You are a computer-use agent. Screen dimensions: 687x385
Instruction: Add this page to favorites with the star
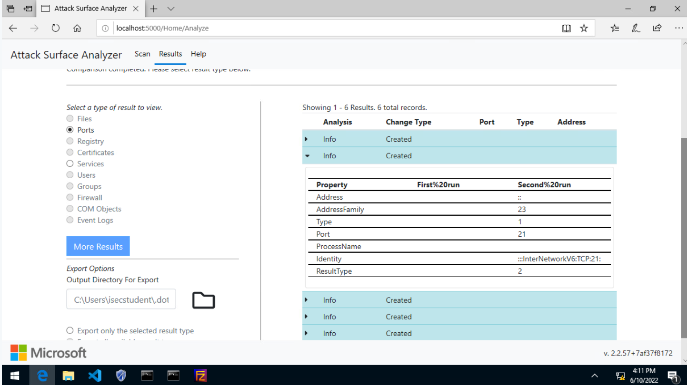coord(584,28)
